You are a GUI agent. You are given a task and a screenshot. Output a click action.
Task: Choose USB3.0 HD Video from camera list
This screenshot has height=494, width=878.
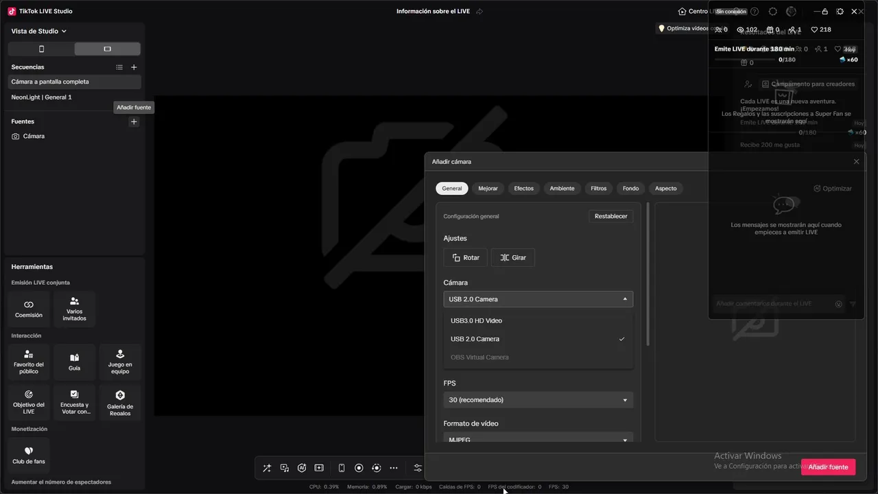point(538,320)
